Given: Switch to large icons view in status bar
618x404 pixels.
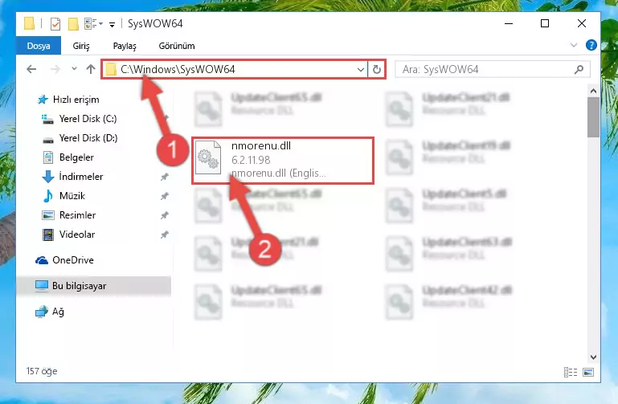Looking at the screenshot, I should (588, 372).
